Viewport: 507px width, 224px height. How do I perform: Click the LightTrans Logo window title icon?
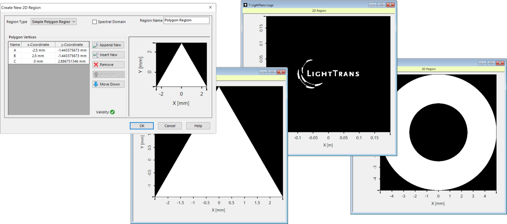point(245,5)
